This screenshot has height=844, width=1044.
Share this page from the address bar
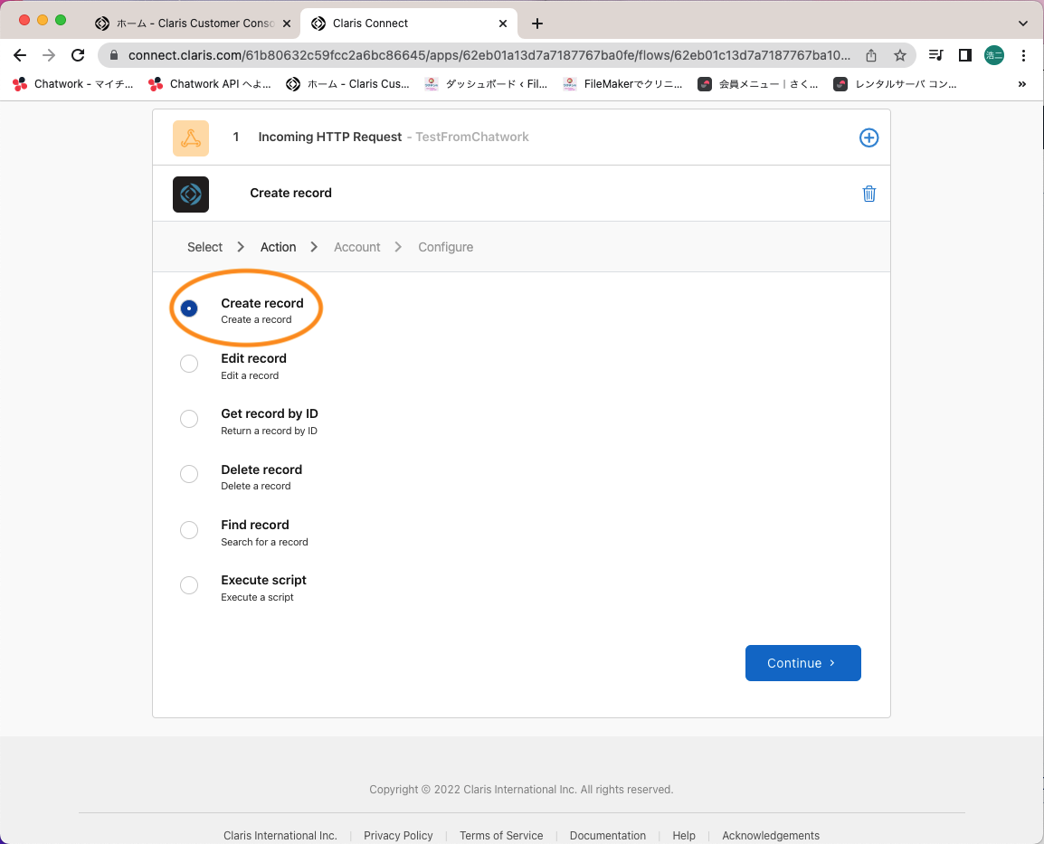click(x=871, y=55)
